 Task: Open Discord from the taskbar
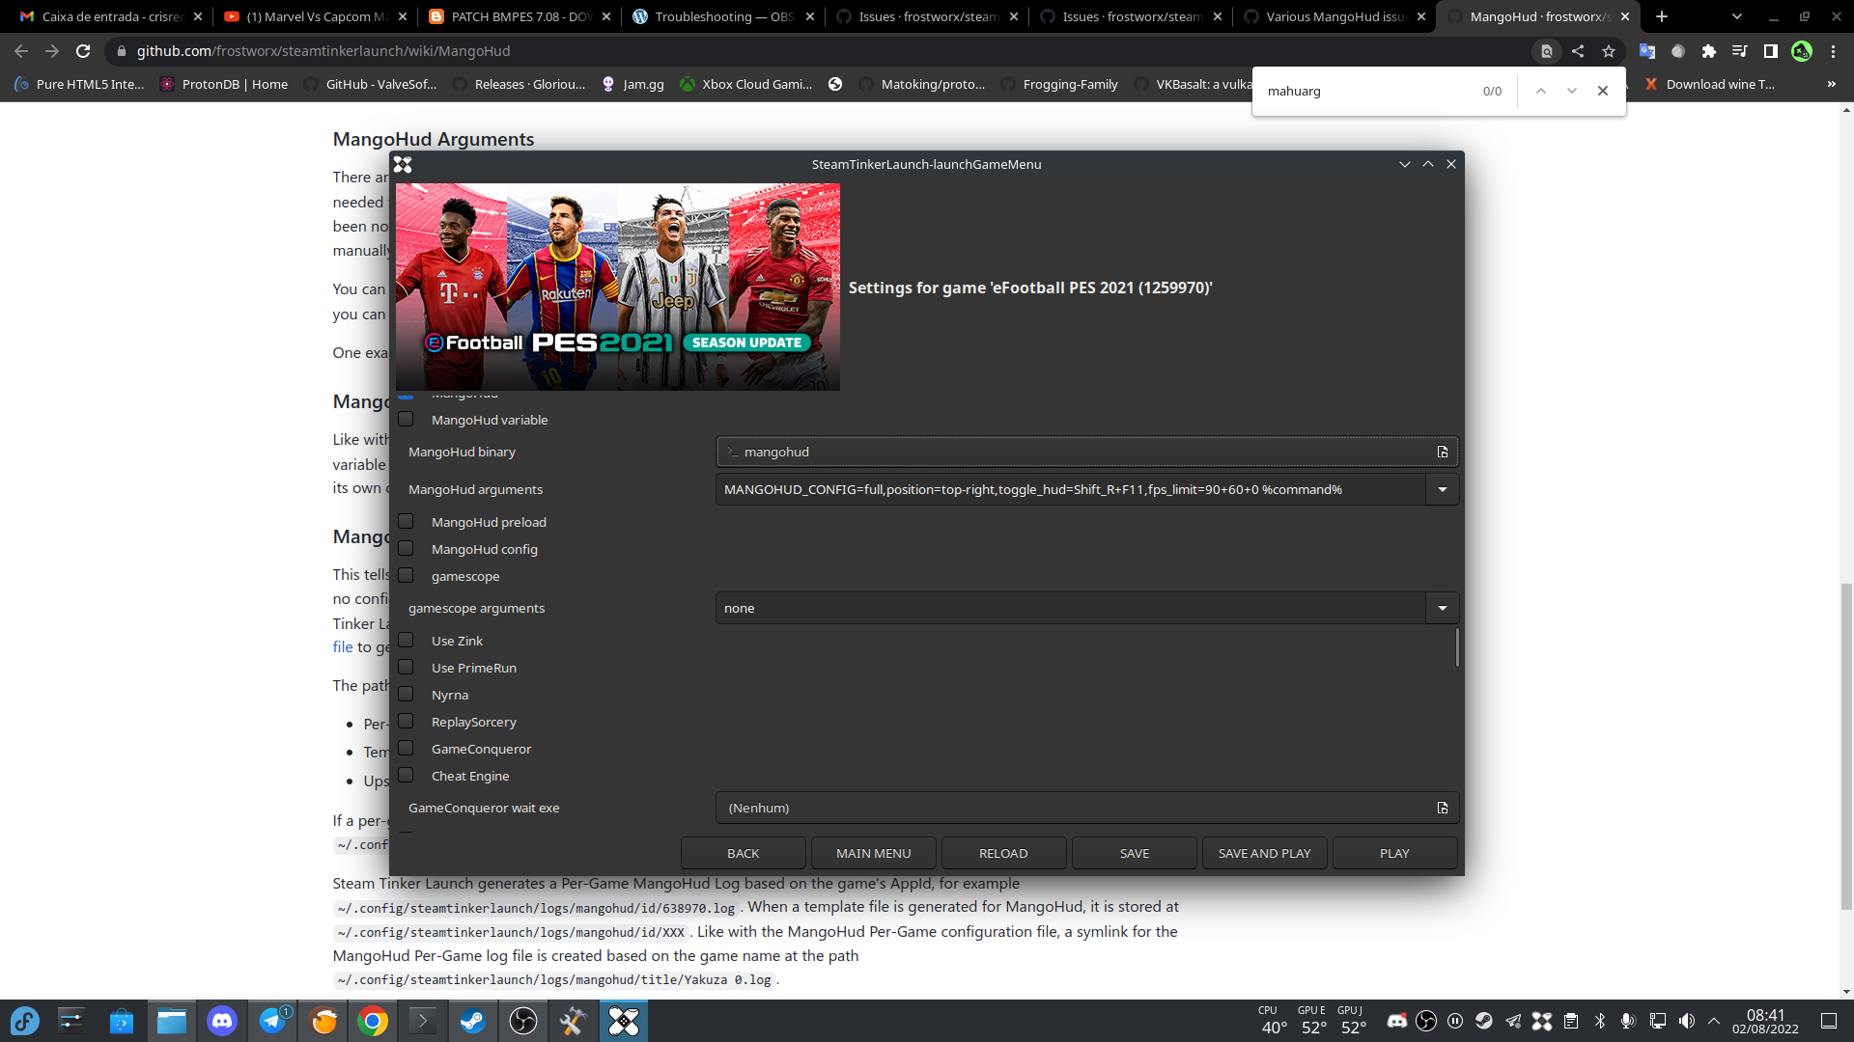tap(222, 1021)
